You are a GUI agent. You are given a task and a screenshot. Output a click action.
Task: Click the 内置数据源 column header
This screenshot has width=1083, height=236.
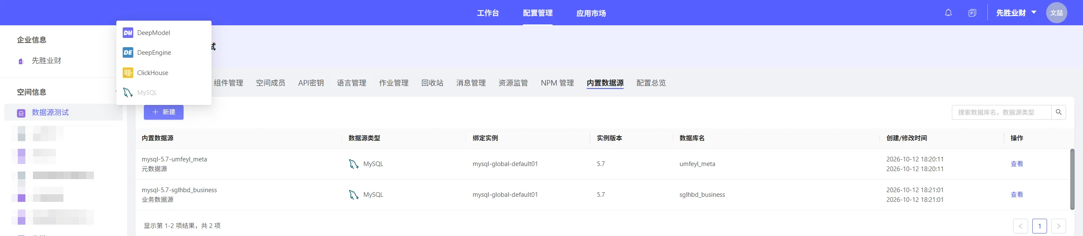tap(157, 138)
